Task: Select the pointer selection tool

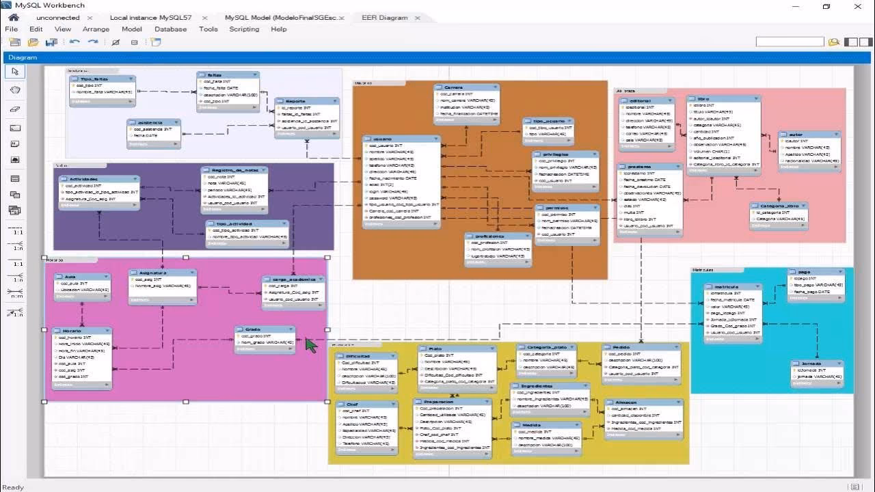Action: coord(15,72)
